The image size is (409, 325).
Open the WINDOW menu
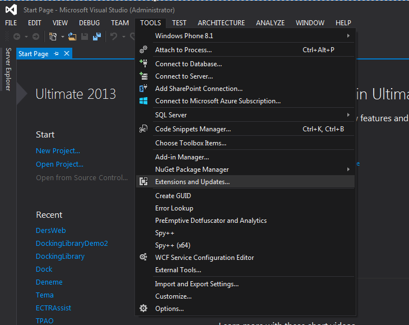click(310, 23)
